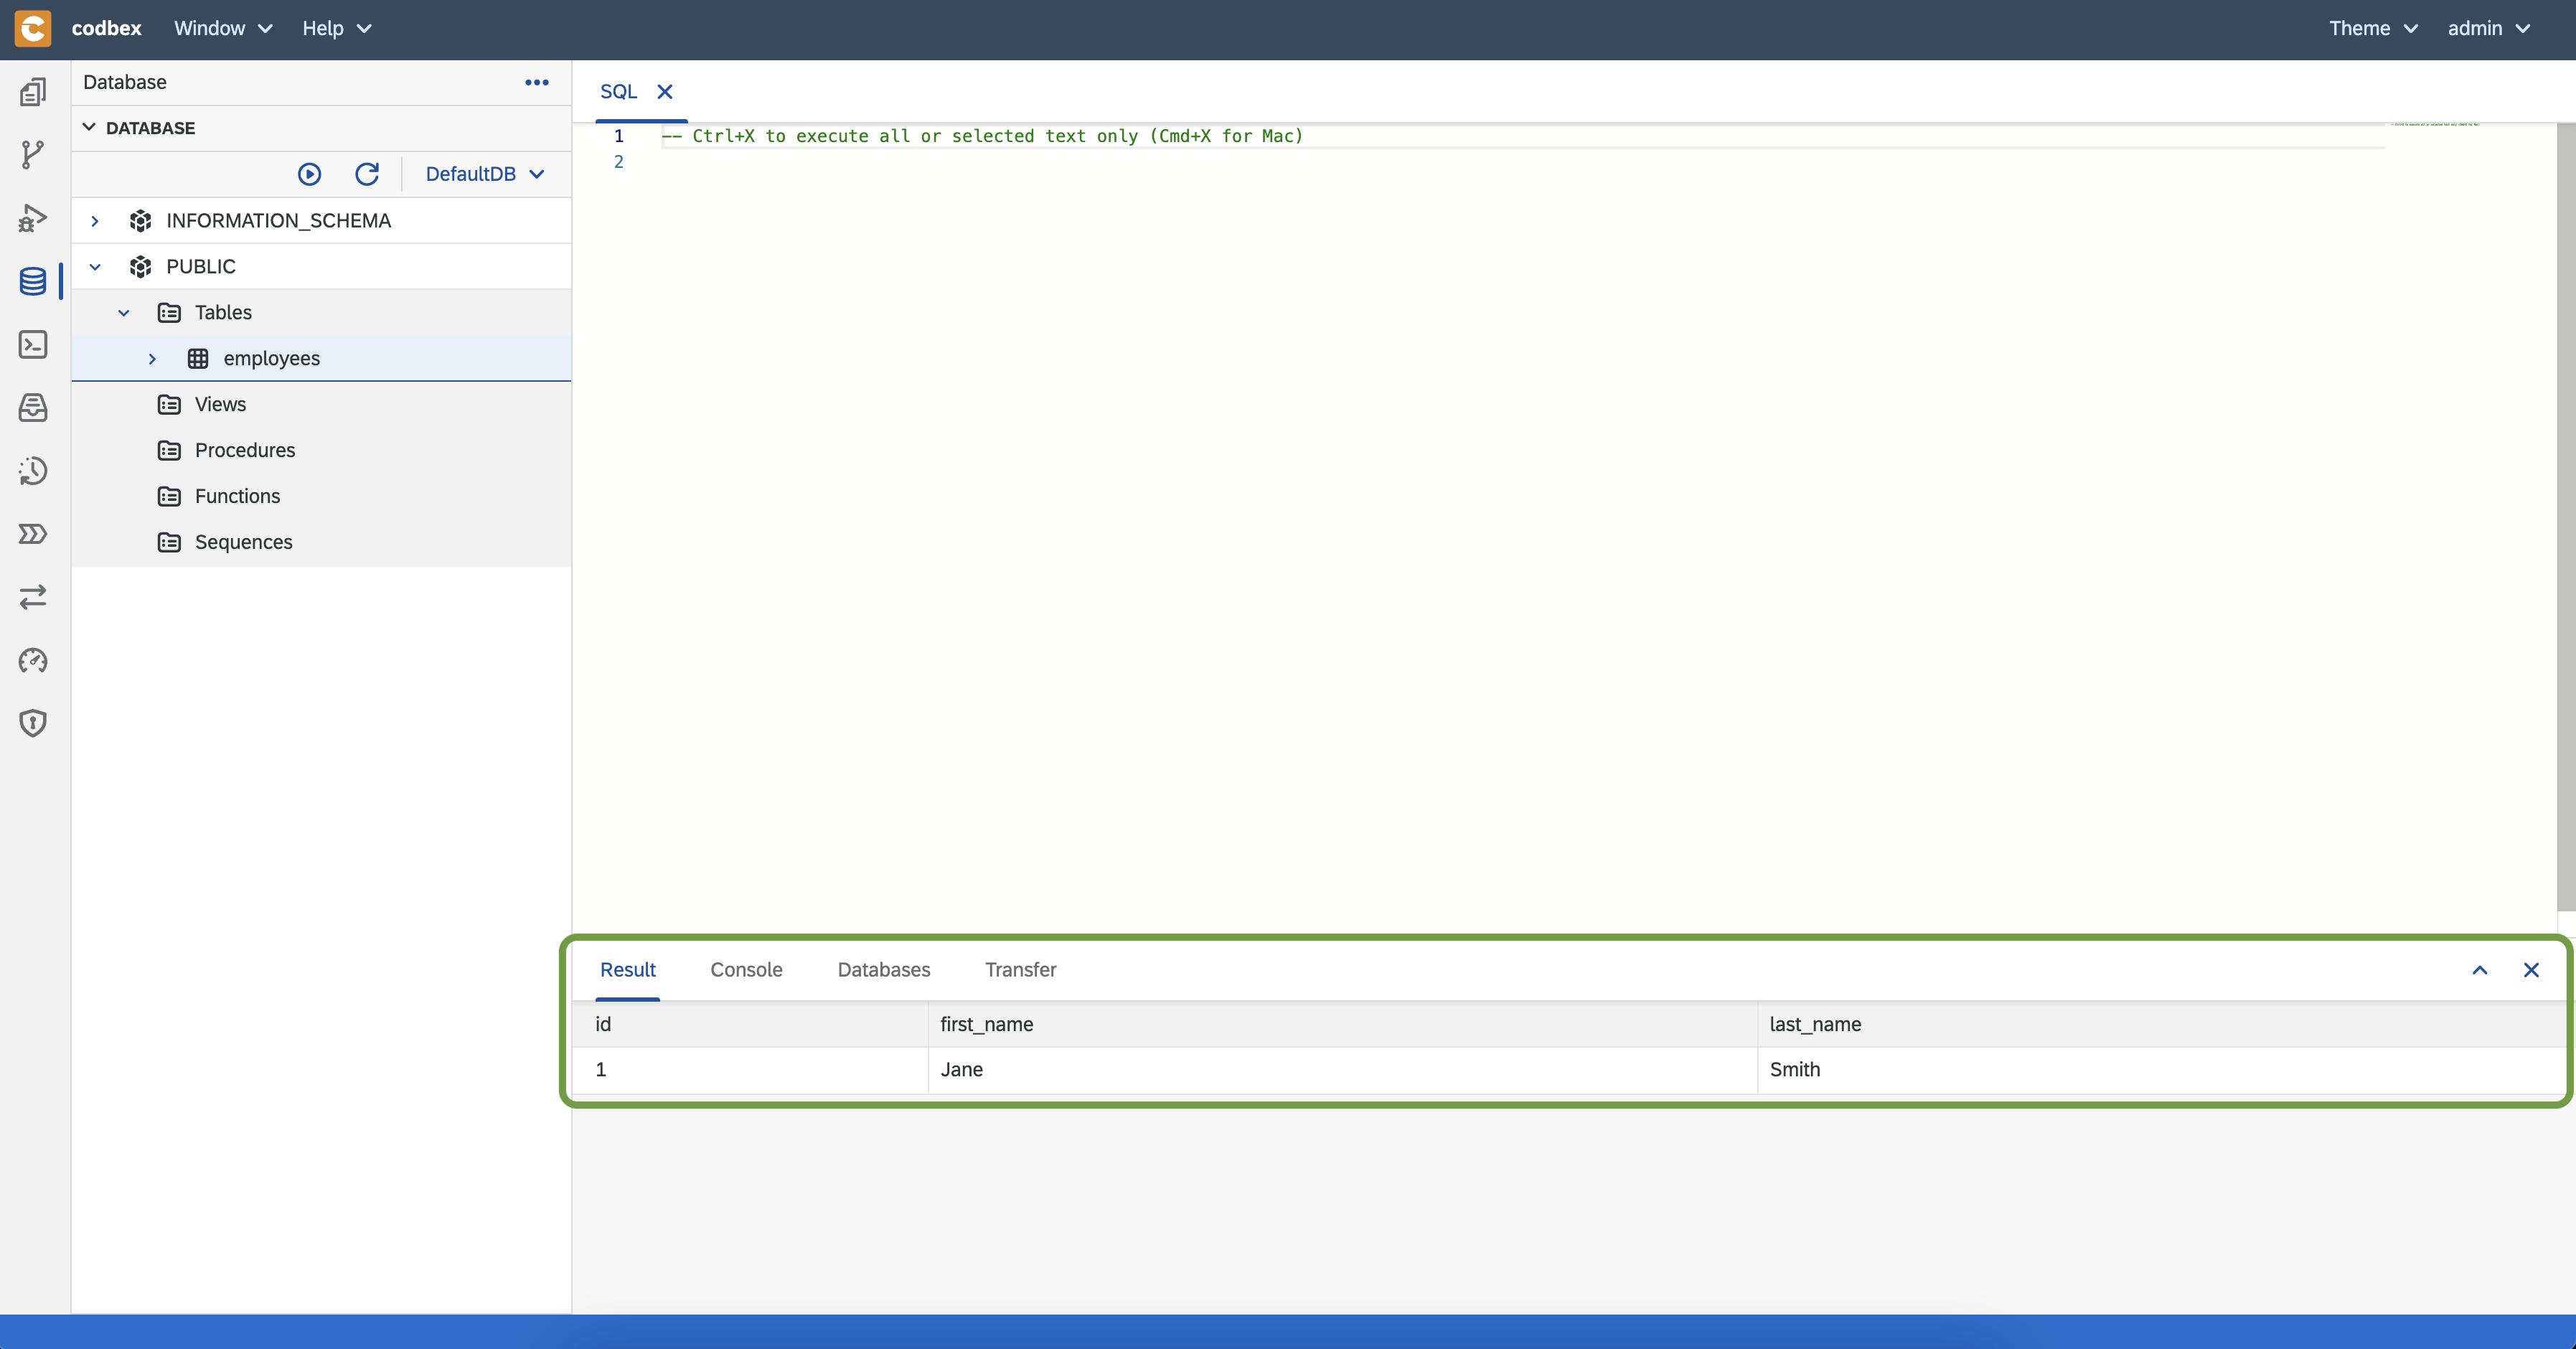Open the Debugger perspective icon
2576x1349 pixels.
33,218
